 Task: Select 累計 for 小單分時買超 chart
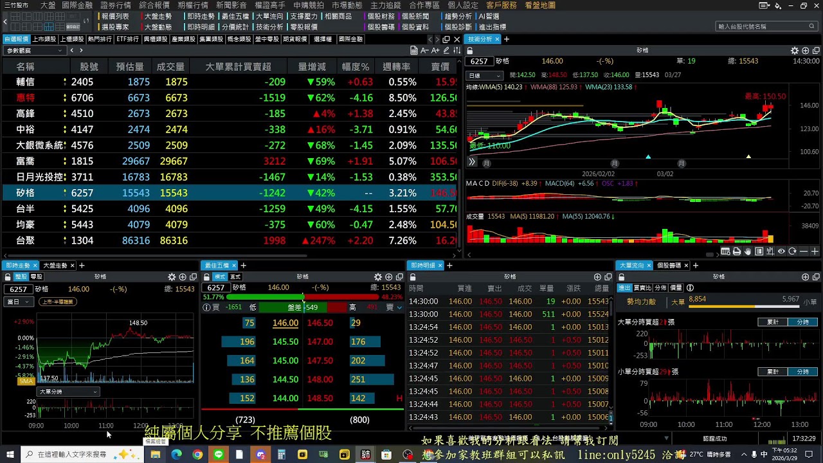pos(773,372)
